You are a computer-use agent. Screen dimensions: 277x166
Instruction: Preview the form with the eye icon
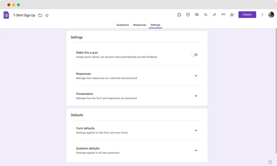(197, 14)
